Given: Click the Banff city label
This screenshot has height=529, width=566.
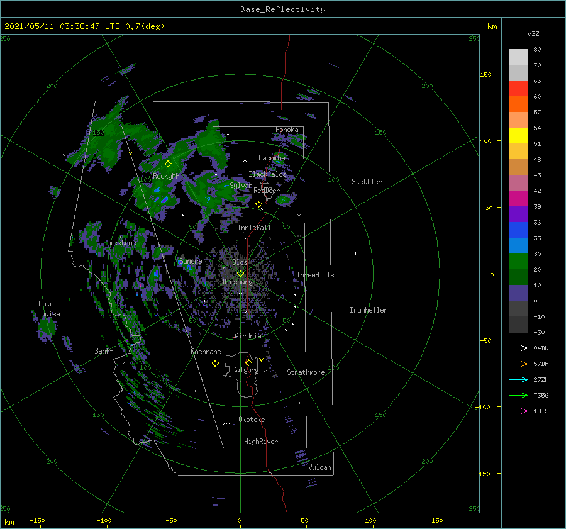Looking at the screenshot, I should point(104,350).
